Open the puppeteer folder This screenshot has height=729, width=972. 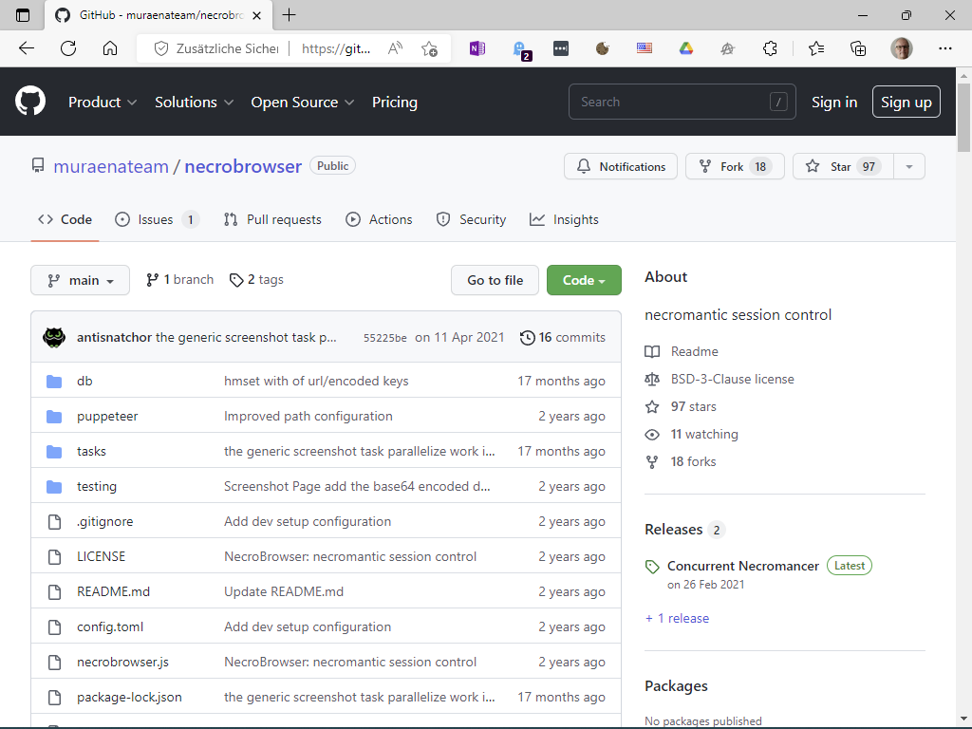[107, 416]
